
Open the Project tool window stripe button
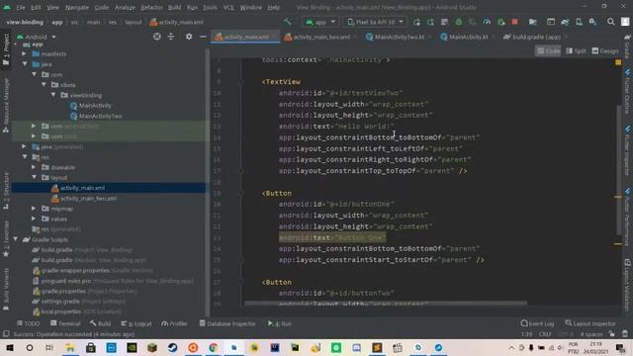tap(6, 49)
